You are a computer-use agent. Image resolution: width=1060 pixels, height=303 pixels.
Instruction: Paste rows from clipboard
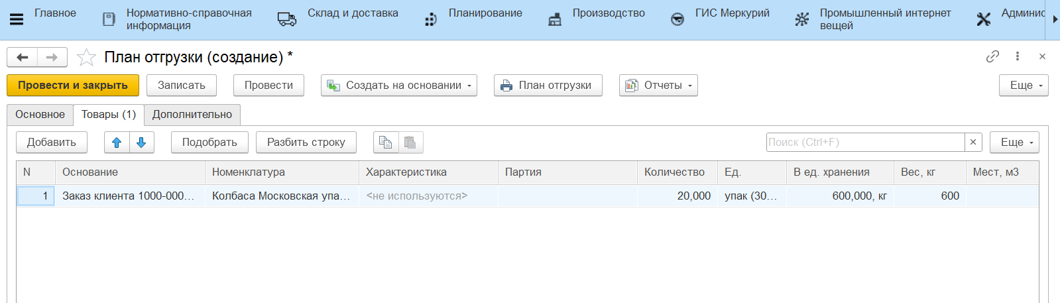tap(410, 143)
